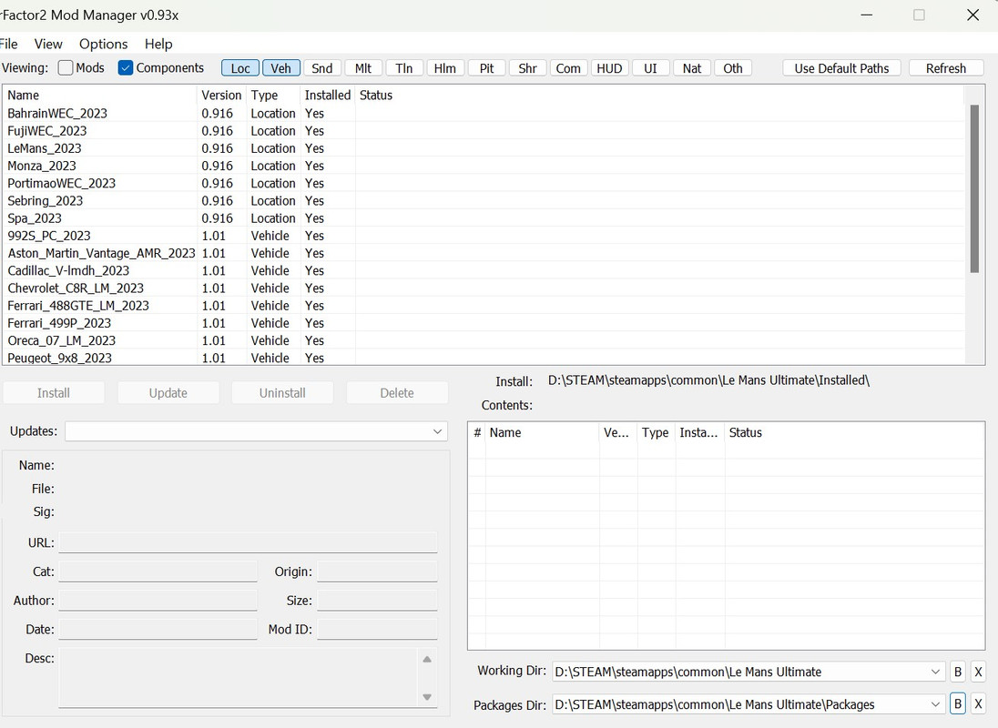This screenshot has height=728, width=998.
Task: Enable the Mods viewing checkbox
Action: (x=65, y=68)
